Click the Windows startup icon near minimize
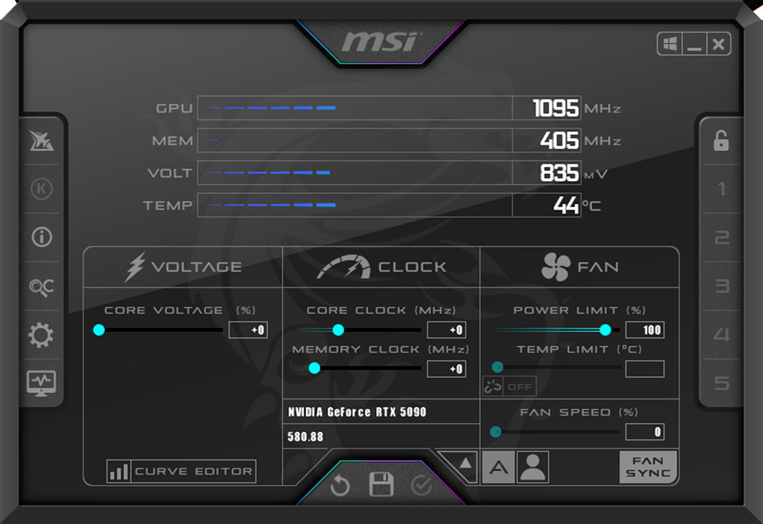 [668, 44]
